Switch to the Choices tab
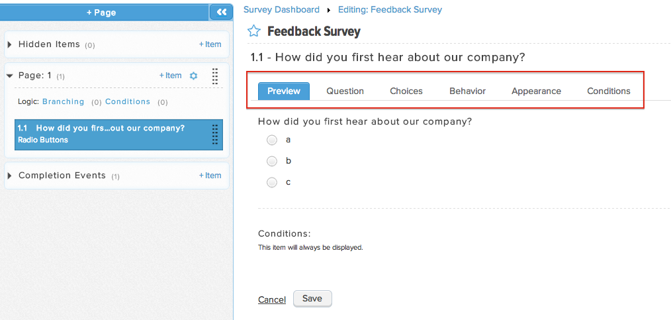Image resolution: width=671 pixels, height=320 pixels. tap(406, 91)
